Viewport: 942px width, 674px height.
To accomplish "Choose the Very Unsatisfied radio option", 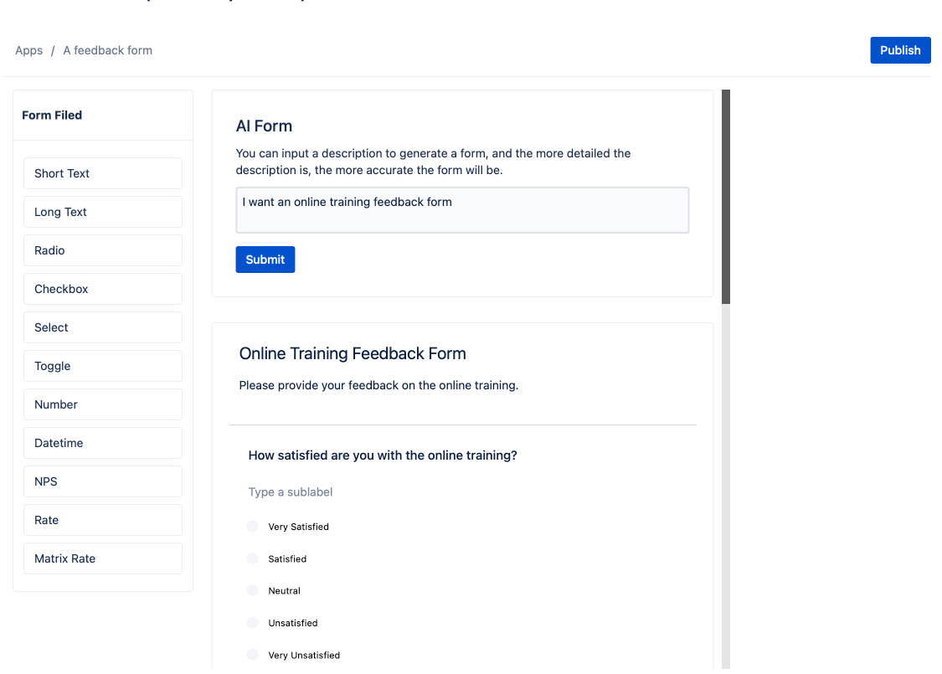I will [253, 655].
